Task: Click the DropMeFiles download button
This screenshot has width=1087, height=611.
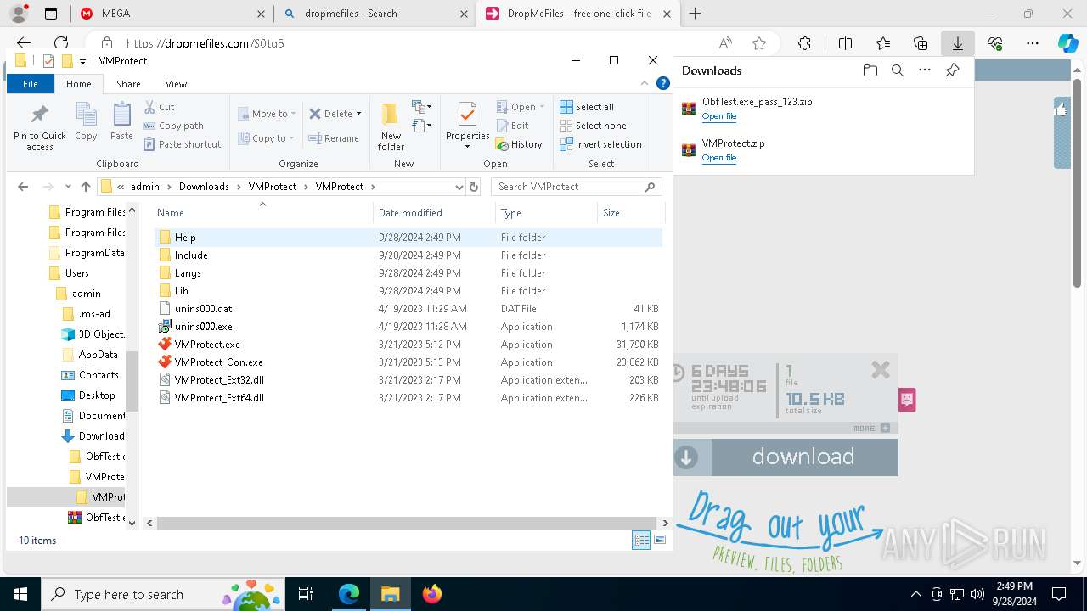Action: point(786,457)
